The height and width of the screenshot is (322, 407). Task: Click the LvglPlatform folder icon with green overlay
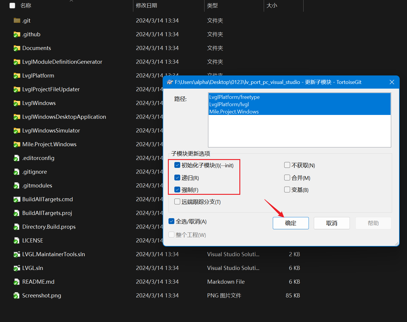click(16, 75)
